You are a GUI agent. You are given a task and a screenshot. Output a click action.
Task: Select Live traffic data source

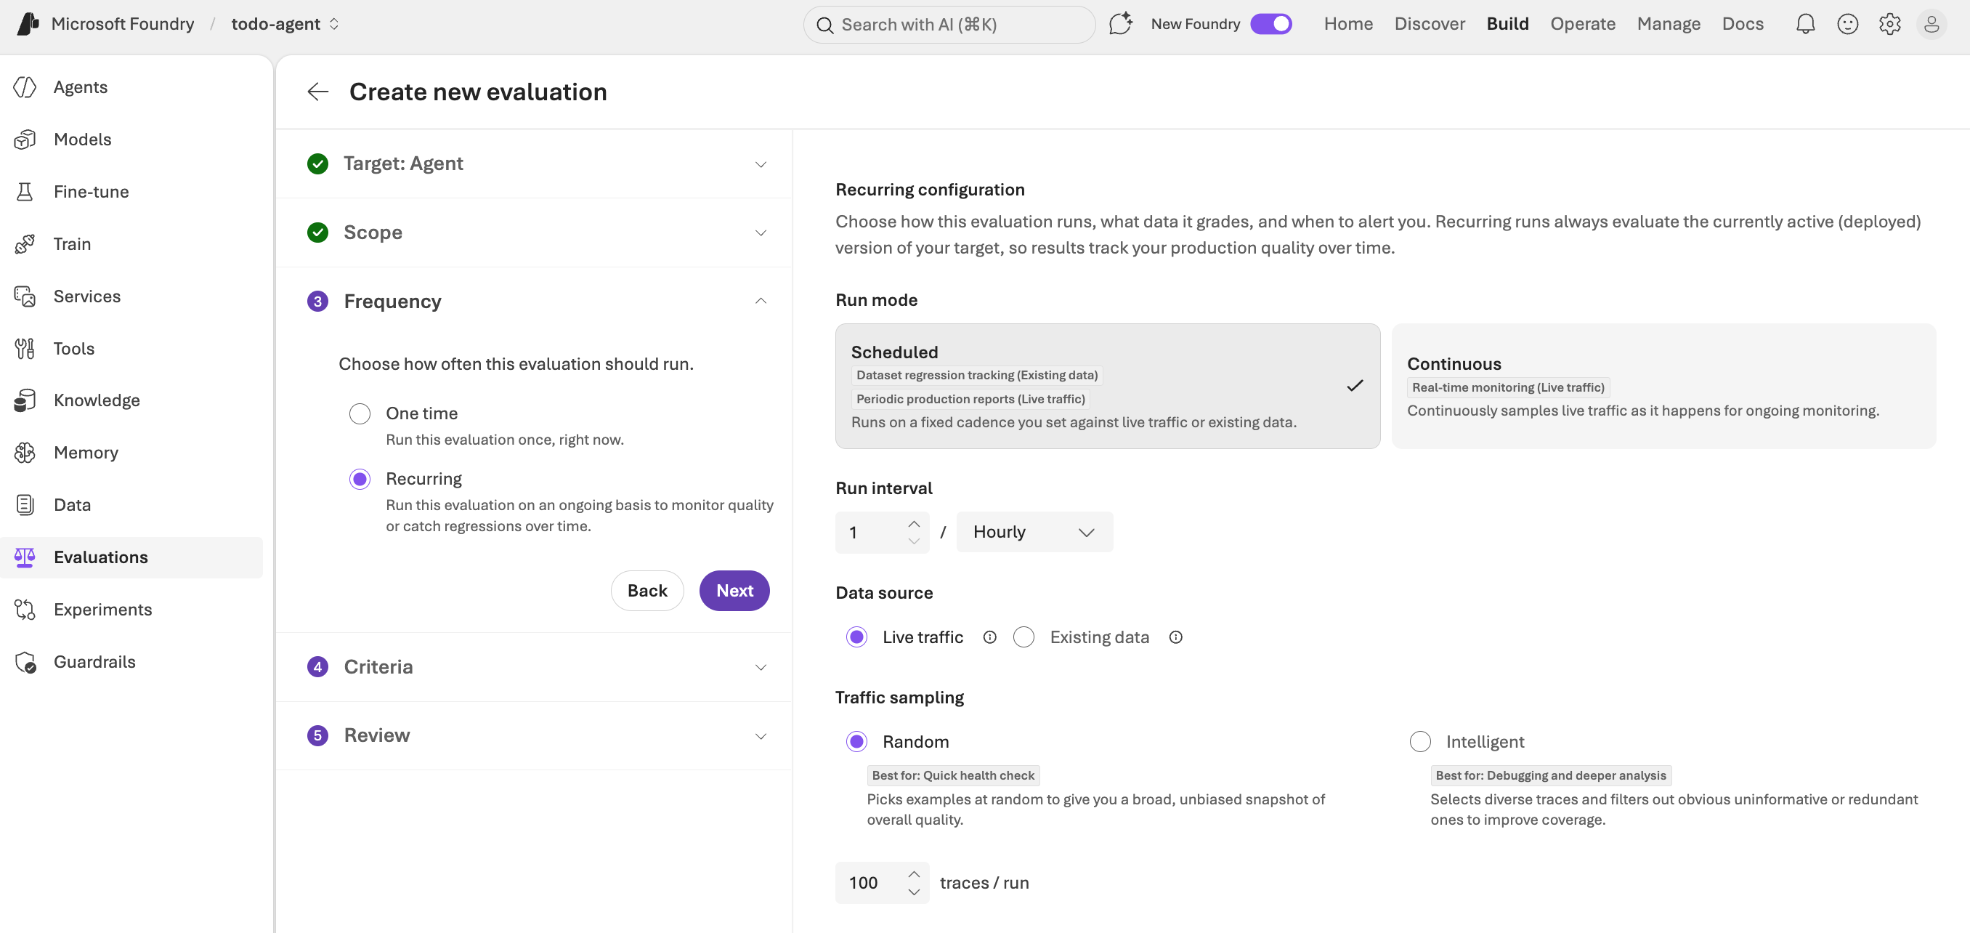856,637
